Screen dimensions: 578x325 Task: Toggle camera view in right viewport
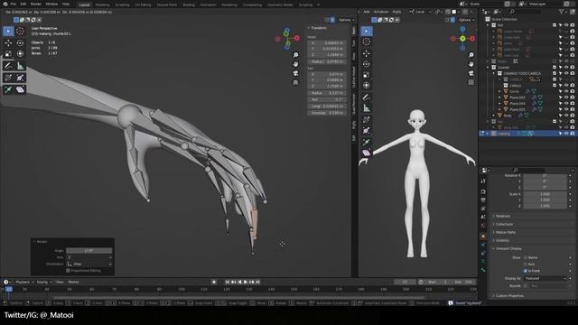471,73
